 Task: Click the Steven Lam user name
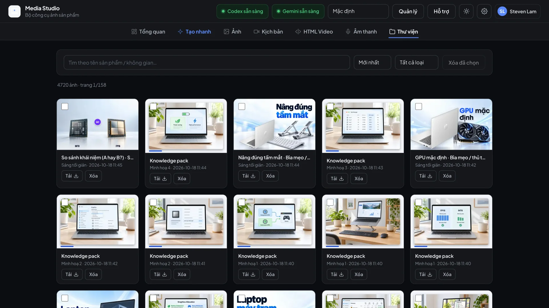click(x=523, y=11)
